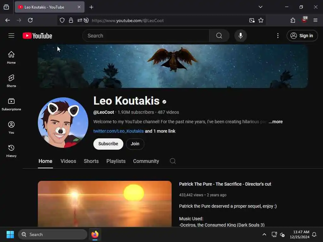Go back with browser back arrow
Screen dimensions: 323x242
pyautogui.click(x=8, y=20)
